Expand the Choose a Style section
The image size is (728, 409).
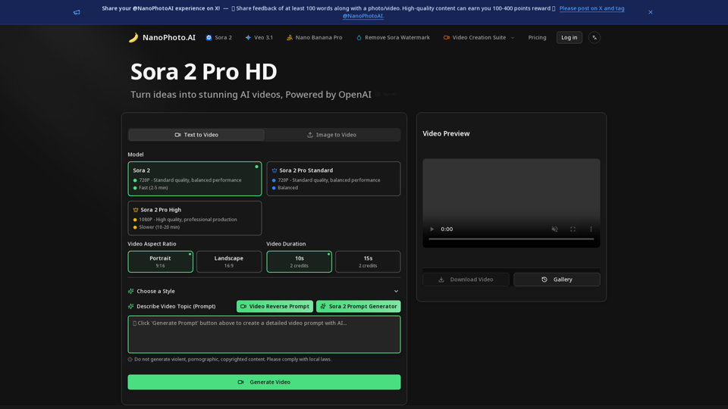click(x=264, y=291)
